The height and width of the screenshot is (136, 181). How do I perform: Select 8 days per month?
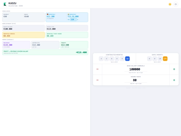tap(155, 59)
